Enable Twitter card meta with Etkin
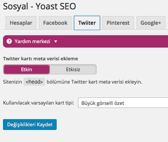 [x=27, y=69]
